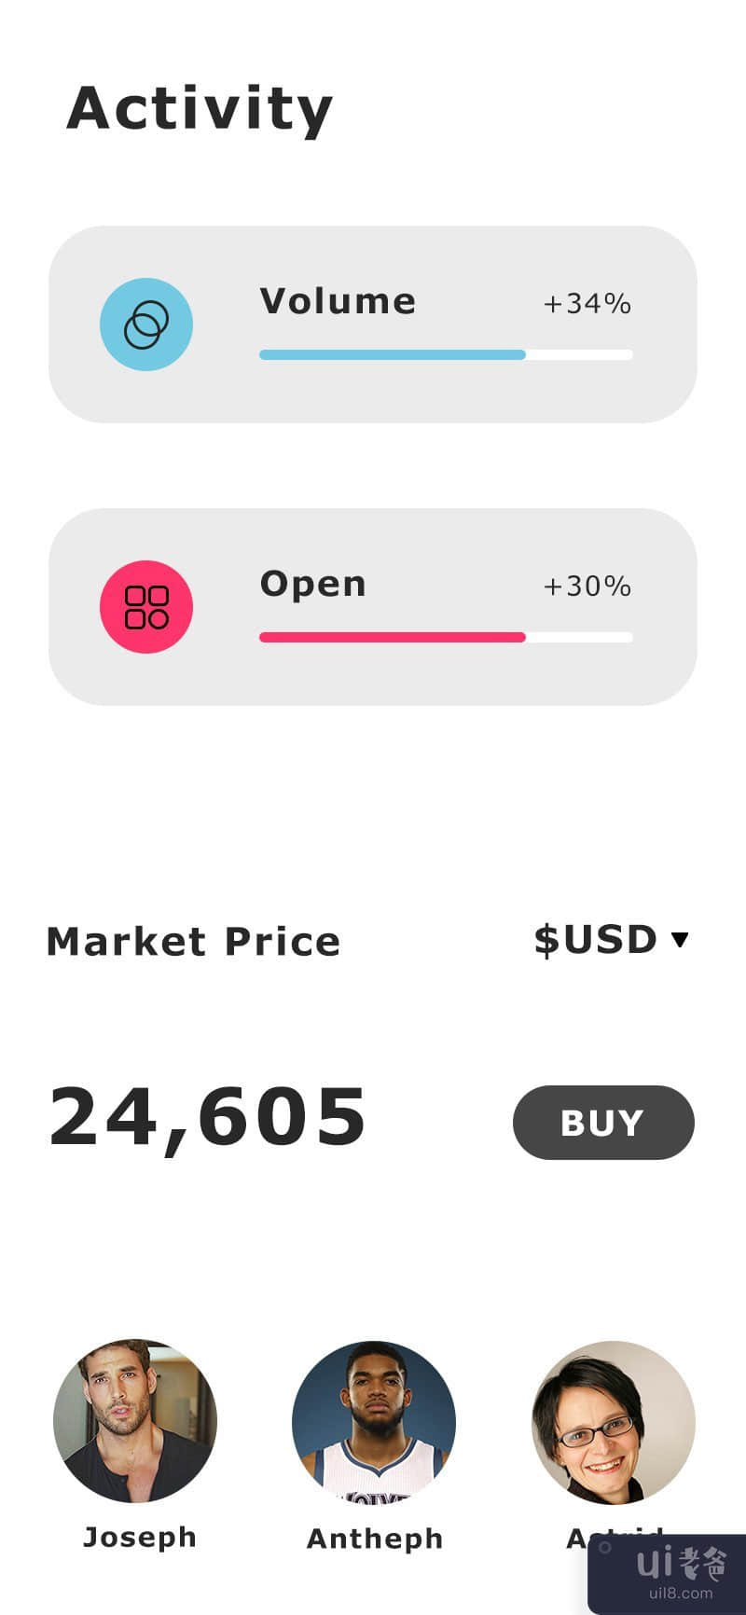This screenshot has height=1615, width=746.
Task: Click the Joseph name label
Action: tap(140, 1537)
